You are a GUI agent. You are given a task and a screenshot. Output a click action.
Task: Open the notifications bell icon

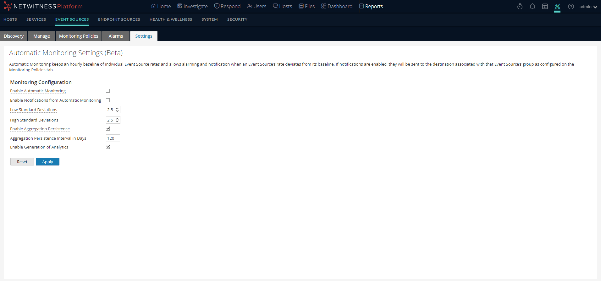[532, 6]
